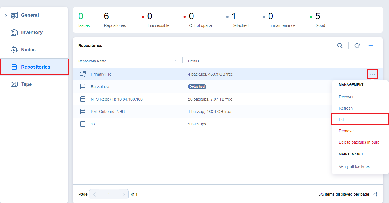The height and width of the screenshot is (203, 389).
Task: Go to previous page arrow
Action: click(x=94, y=195)
